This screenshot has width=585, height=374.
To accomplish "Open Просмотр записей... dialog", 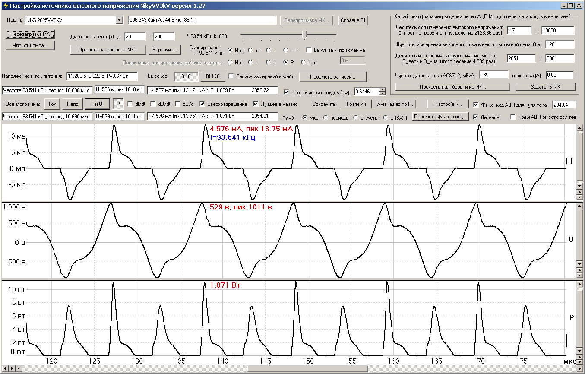I will coord(332,77).
